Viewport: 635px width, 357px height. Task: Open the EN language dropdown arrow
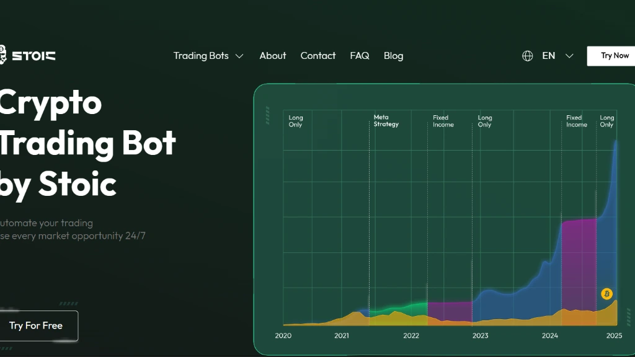pyautogui.click(x=569, y=56)
